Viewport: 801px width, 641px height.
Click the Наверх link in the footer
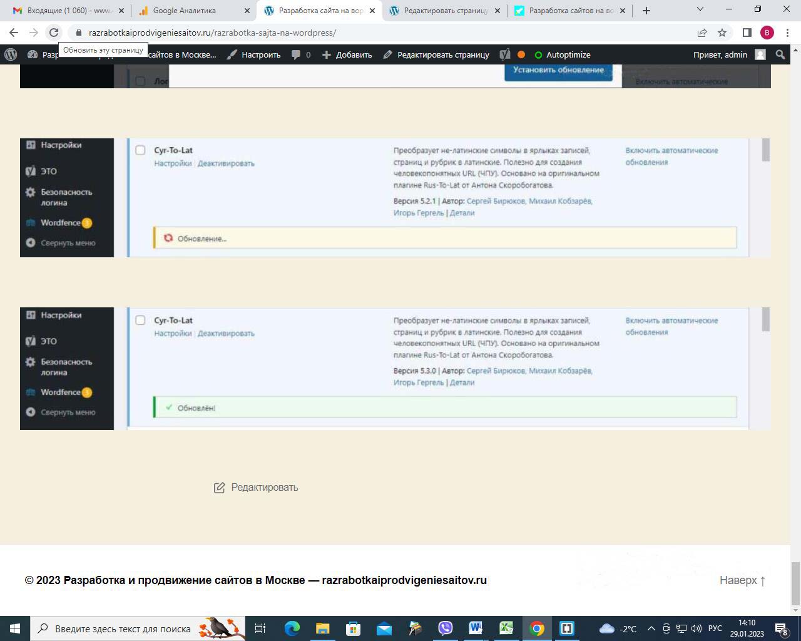(x=742, y=580)
